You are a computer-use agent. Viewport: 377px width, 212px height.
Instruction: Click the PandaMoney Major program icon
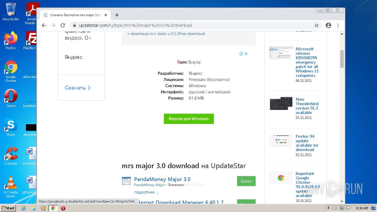coord(126,181)
